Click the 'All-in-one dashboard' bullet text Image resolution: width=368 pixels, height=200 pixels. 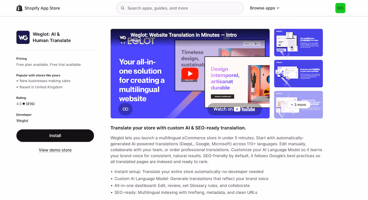point(182,186)
